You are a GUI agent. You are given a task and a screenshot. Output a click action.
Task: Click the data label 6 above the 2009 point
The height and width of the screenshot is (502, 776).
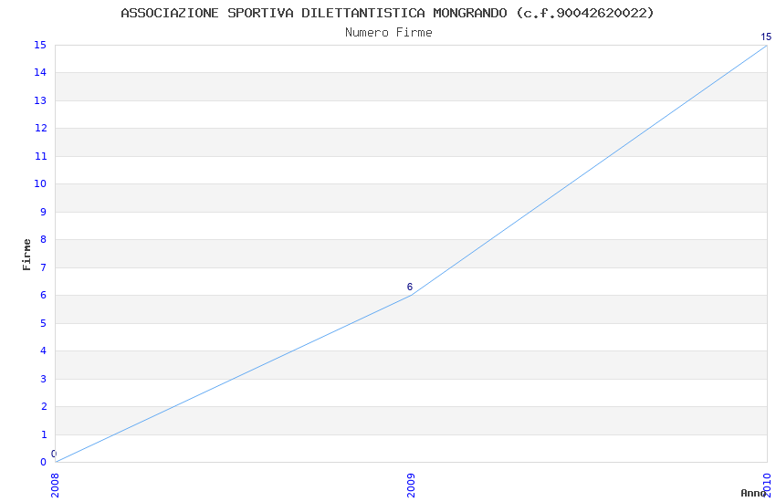pyautogui.click(x=410, y=287)
